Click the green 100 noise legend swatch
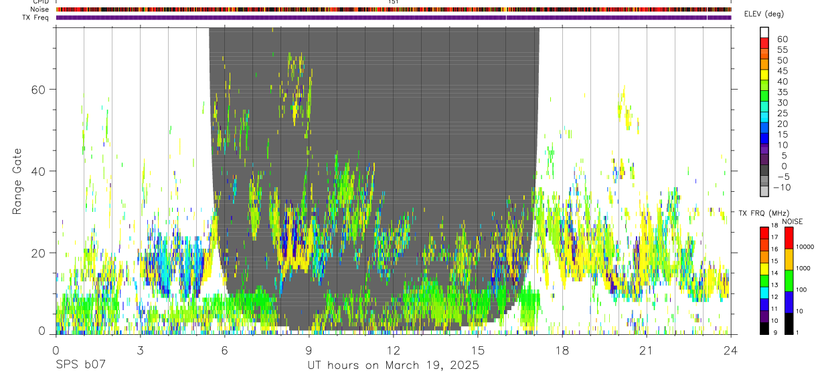This screenshot has width=822, height=379. pyautogui.click(x=789, y=281)
